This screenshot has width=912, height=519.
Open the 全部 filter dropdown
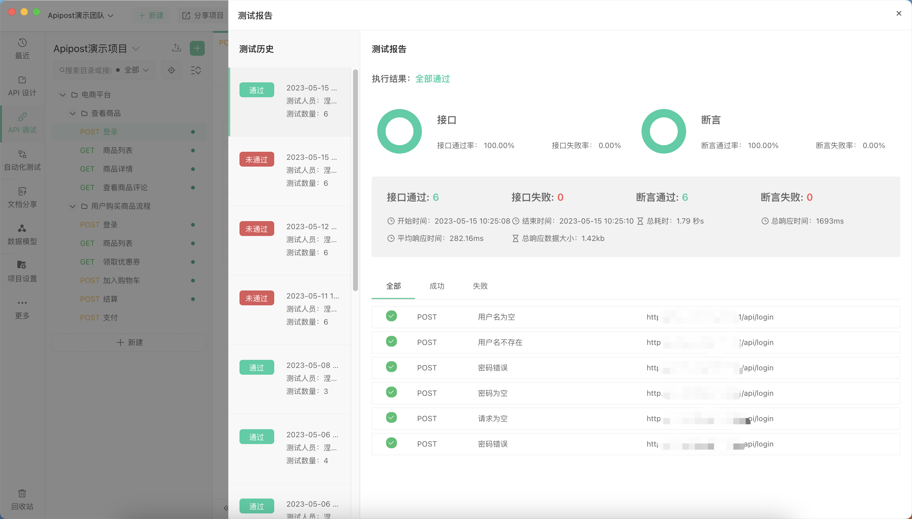(x=136, y=70)
